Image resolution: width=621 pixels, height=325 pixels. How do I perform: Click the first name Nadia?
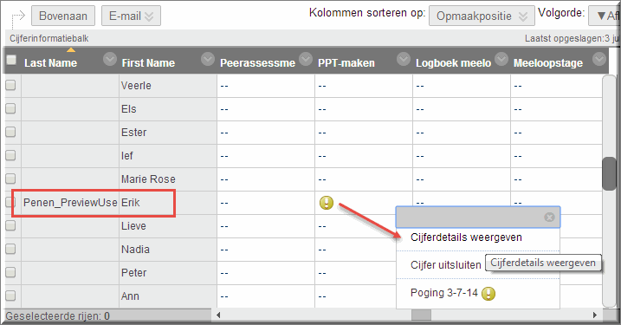point(135,250)
